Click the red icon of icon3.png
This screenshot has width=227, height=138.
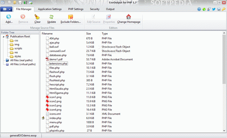47,105
